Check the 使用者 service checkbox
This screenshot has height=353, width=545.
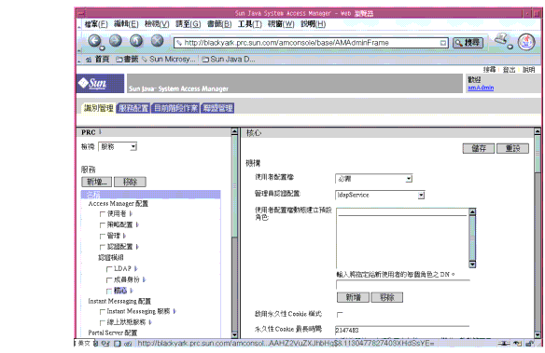[103, 214]
